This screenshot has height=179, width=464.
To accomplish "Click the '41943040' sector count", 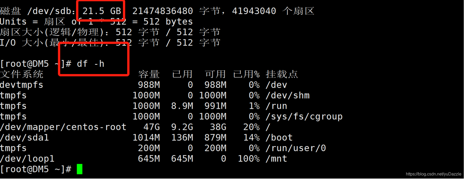I will point(254,11).
